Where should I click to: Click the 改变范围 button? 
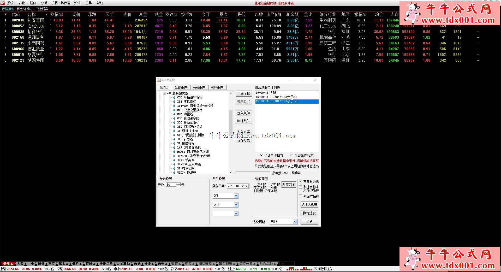tap(289, 185)
